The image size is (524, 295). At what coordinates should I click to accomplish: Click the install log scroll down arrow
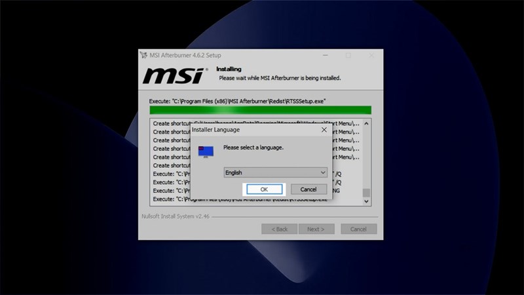coord(366,201)
